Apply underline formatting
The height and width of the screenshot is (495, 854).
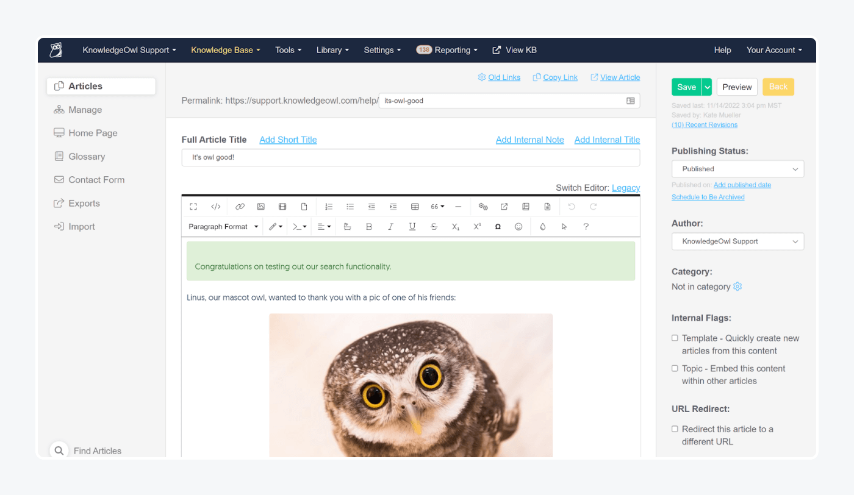tap(412, 226)
